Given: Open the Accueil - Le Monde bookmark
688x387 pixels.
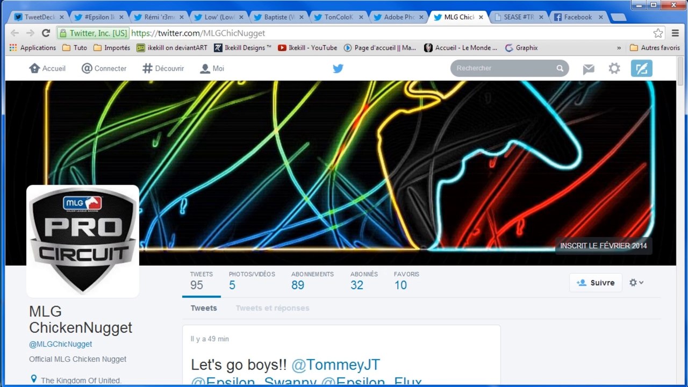Looking at the screenshot, I should 461,48.
